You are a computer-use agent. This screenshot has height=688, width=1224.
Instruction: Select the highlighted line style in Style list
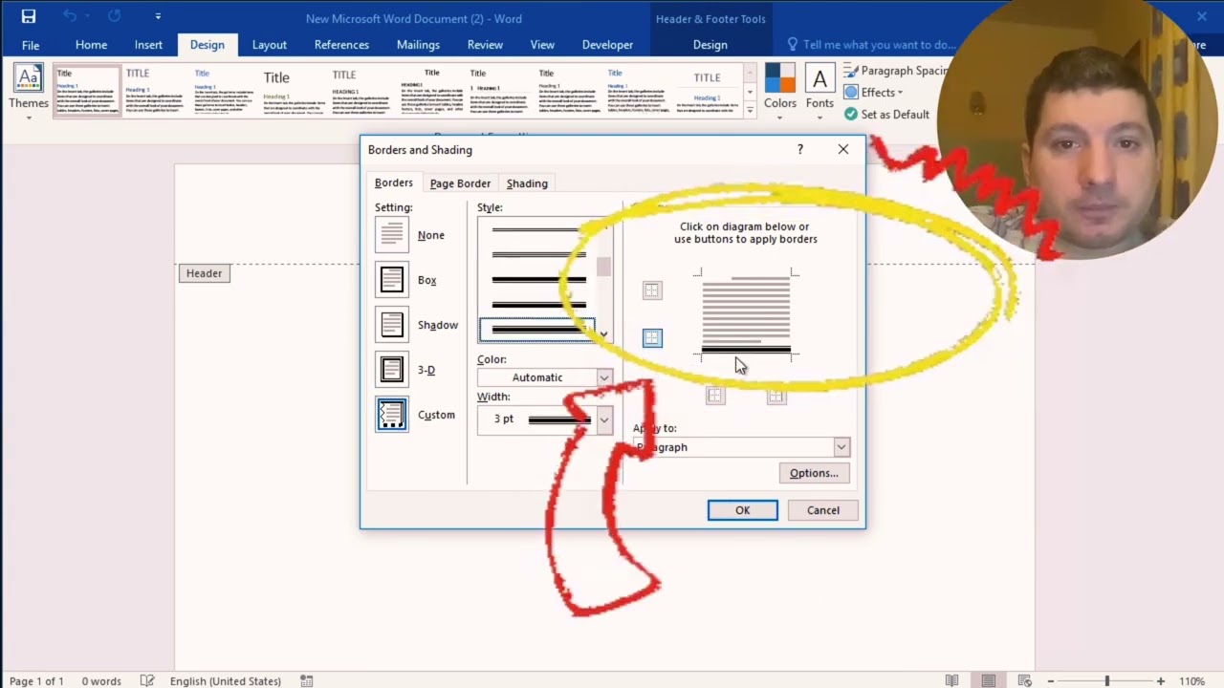537,331
